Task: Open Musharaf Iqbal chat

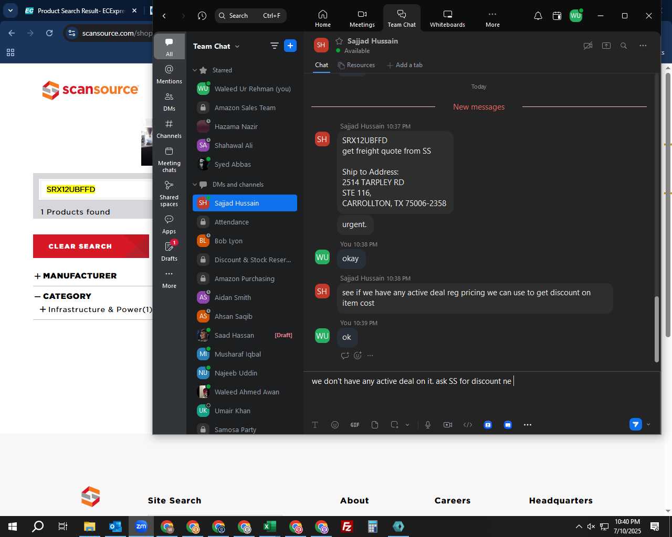Action: coord(245,354)
